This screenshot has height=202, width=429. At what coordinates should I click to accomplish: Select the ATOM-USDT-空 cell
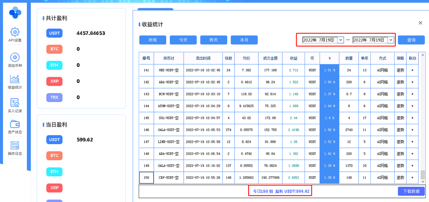[x=169, y=106]
